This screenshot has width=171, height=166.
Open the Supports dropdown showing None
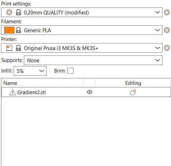[93, 60]
